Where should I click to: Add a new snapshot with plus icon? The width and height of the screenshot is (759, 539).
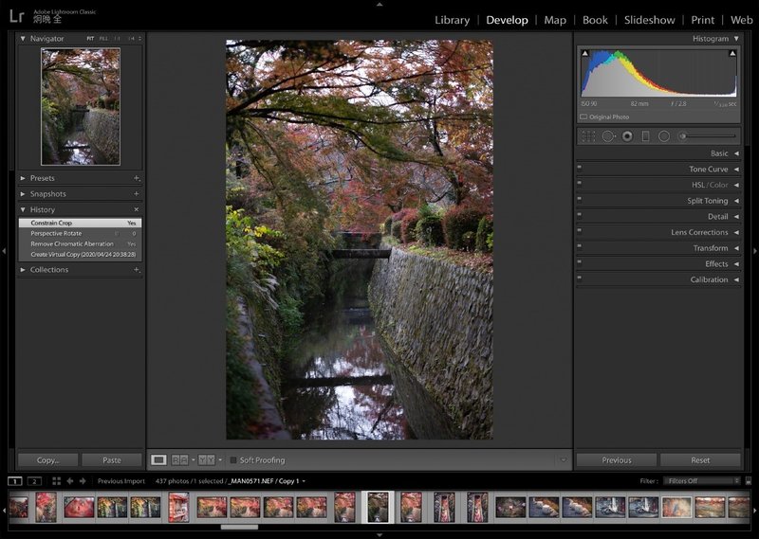point(137,194)
